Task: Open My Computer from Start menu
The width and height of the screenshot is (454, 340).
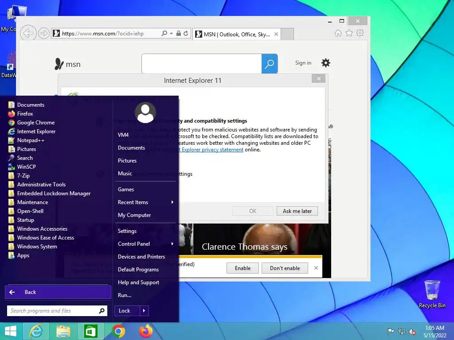Action: click(134, 215)
